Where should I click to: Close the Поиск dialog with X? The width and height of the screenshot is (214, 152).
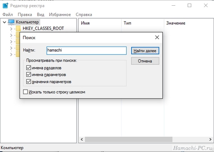157,37
